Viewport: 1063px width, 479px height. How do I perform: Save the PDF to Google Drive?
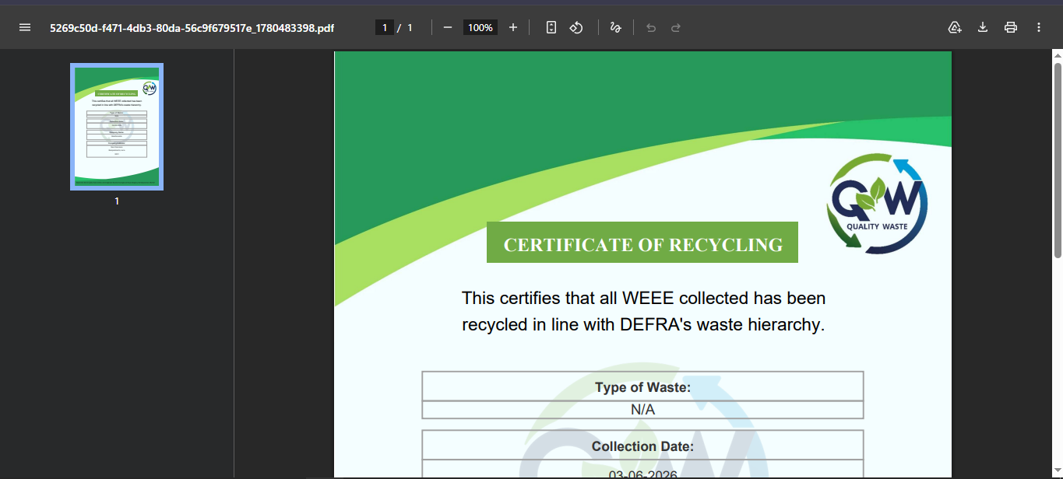coord(955,27)
